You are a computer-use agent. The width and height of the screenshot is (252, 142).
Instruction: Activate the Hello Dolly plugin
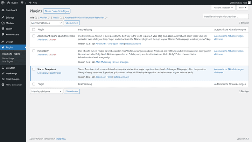42,55
